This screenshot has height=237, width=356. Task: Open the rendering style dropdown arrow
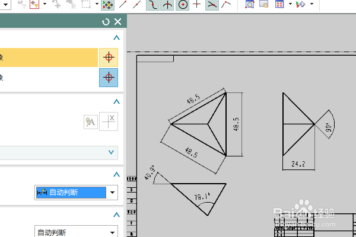click(312, 4)
